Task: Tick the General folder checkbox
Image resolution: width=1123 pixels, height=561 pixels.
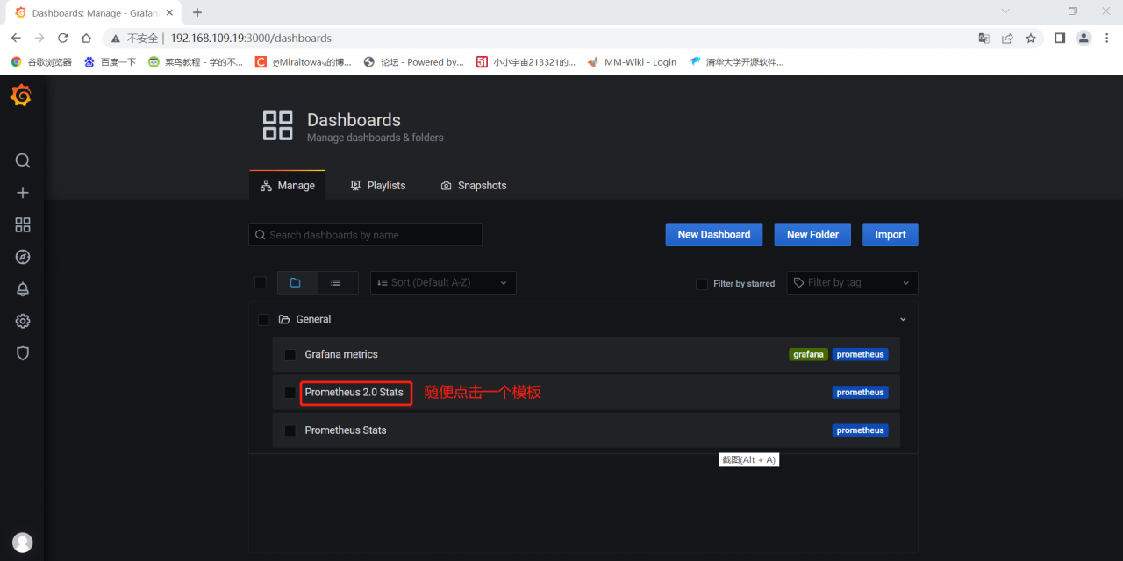Action: 264,320
